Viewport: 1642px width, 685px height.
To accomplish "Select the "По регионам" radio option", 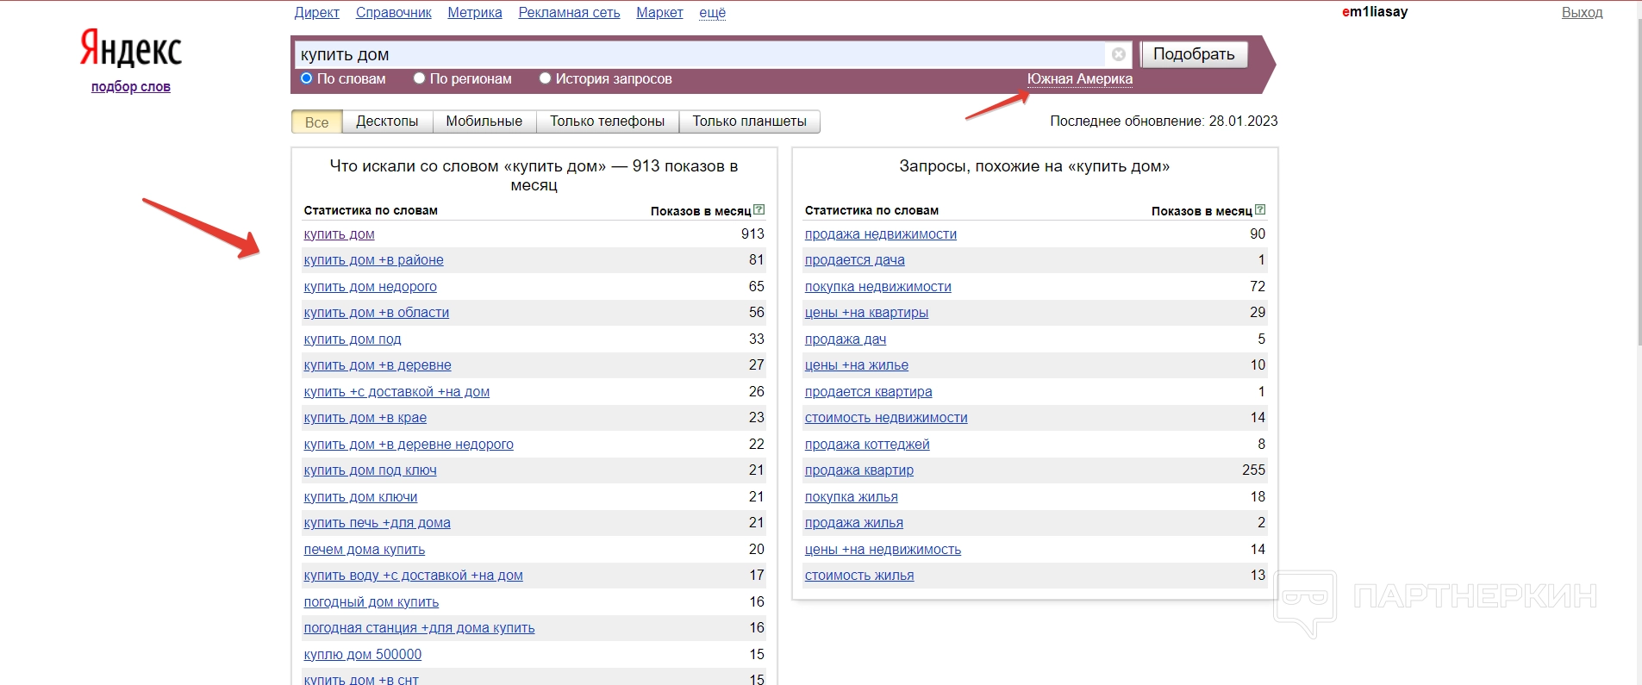I will 420,78.
